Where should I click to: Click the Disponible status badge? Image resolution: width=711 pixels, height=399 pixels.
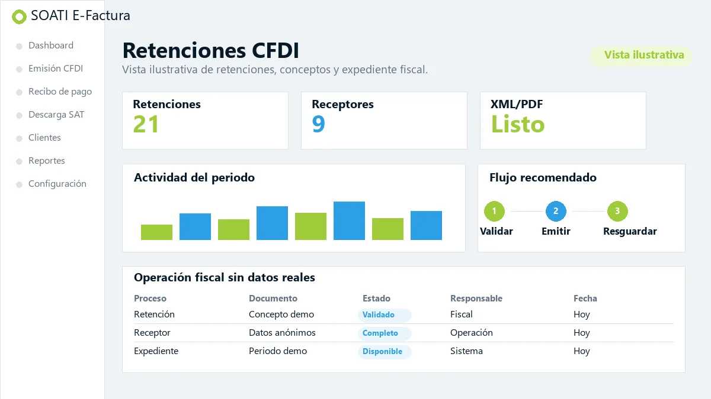point(385,352)
